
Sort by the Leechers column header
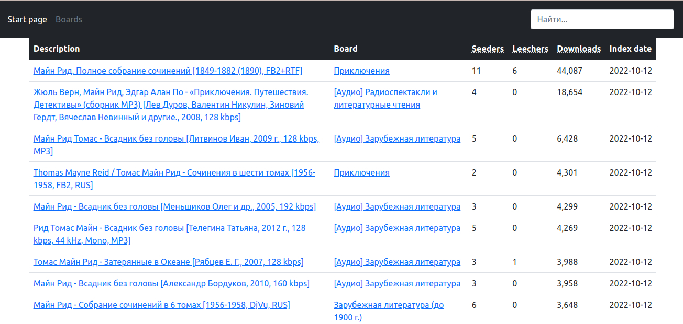[x=530, y=49]
